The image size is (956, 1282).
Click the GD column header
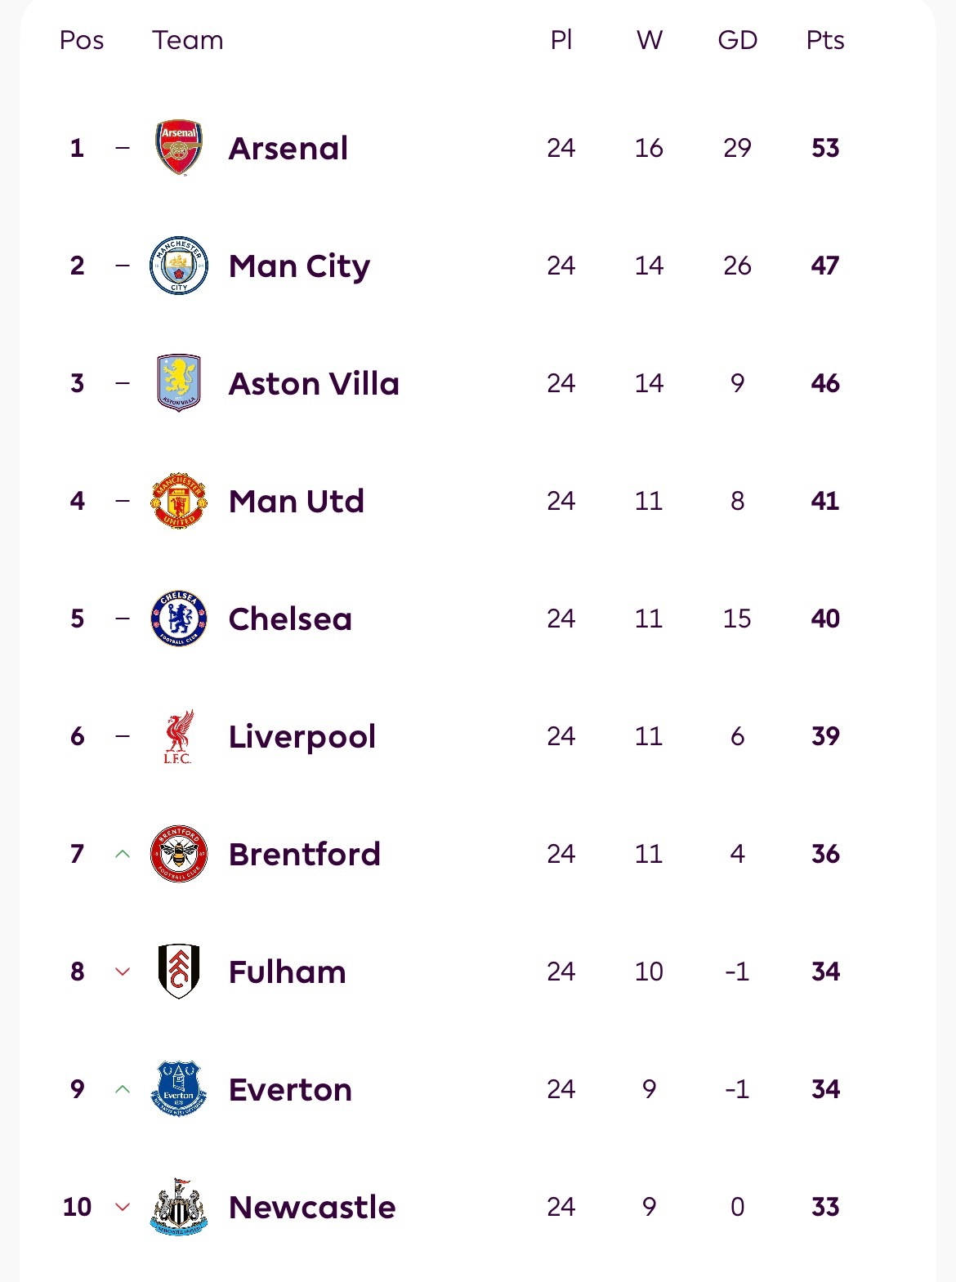tap(737, 40)
